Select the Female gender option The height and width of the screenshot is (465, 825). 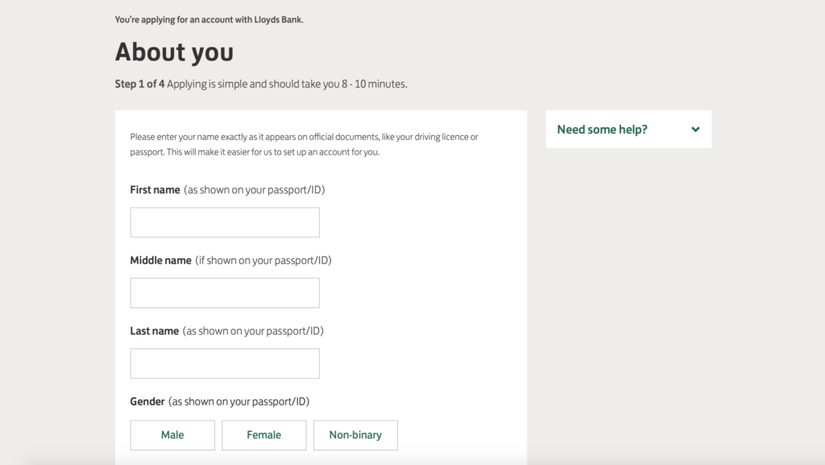point(263,435)
